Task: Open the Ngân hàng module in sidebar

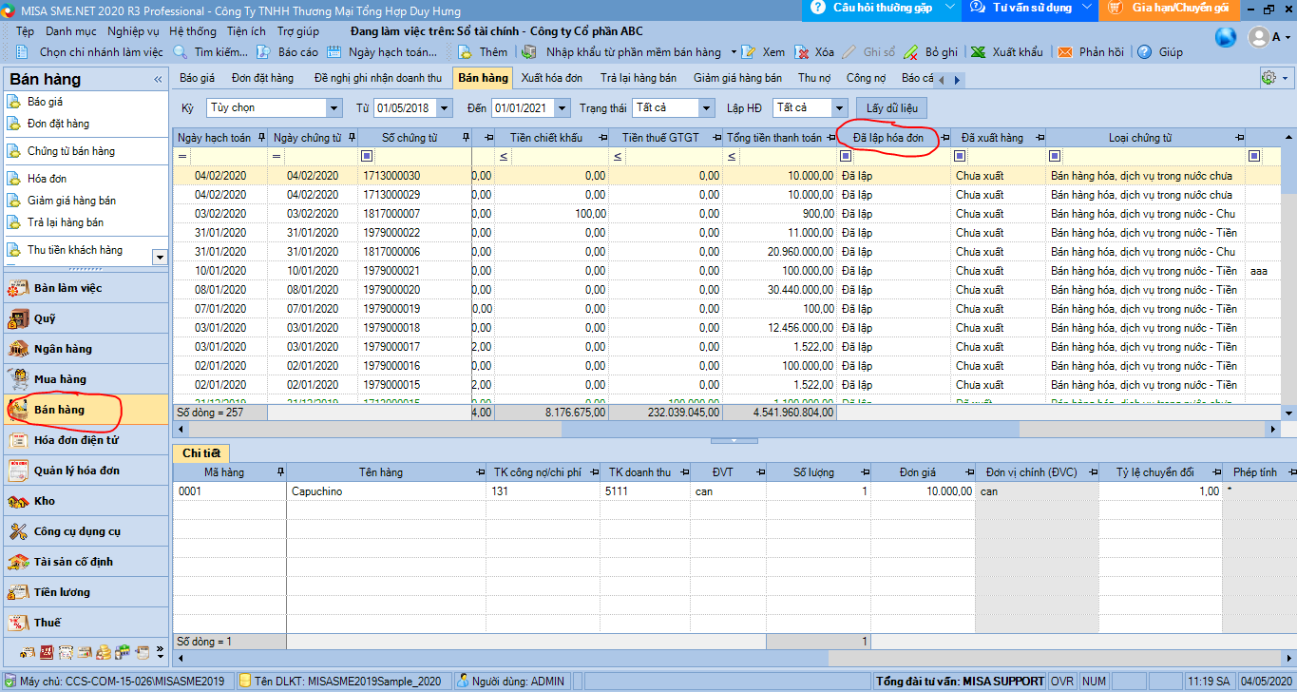Action: point(86,349)
